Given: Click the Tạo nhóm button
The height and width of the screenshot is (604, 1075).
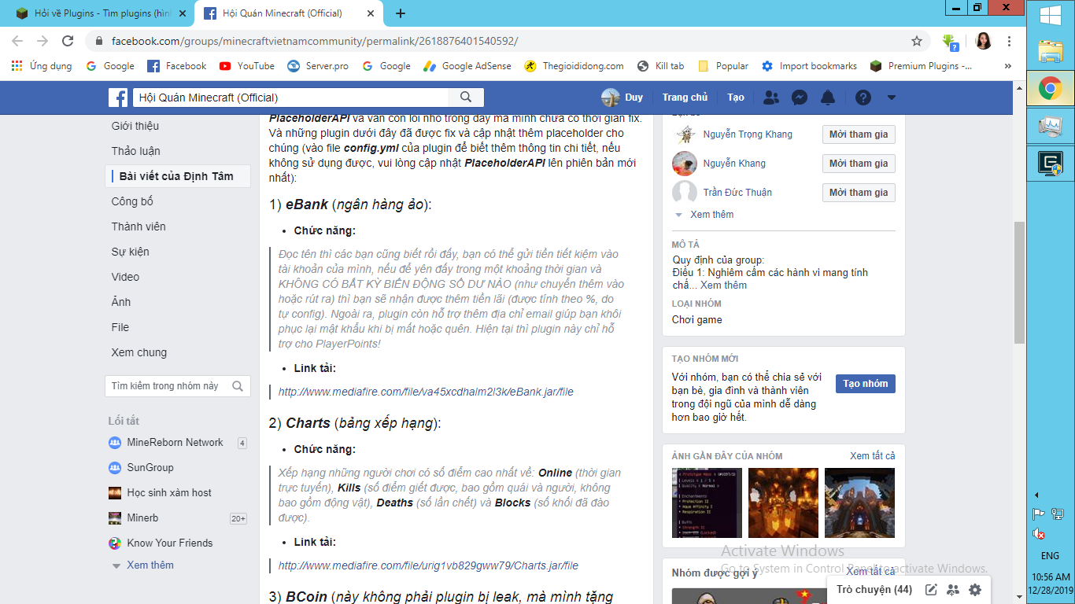Looking at the screenshot, I should coord(865,384).
